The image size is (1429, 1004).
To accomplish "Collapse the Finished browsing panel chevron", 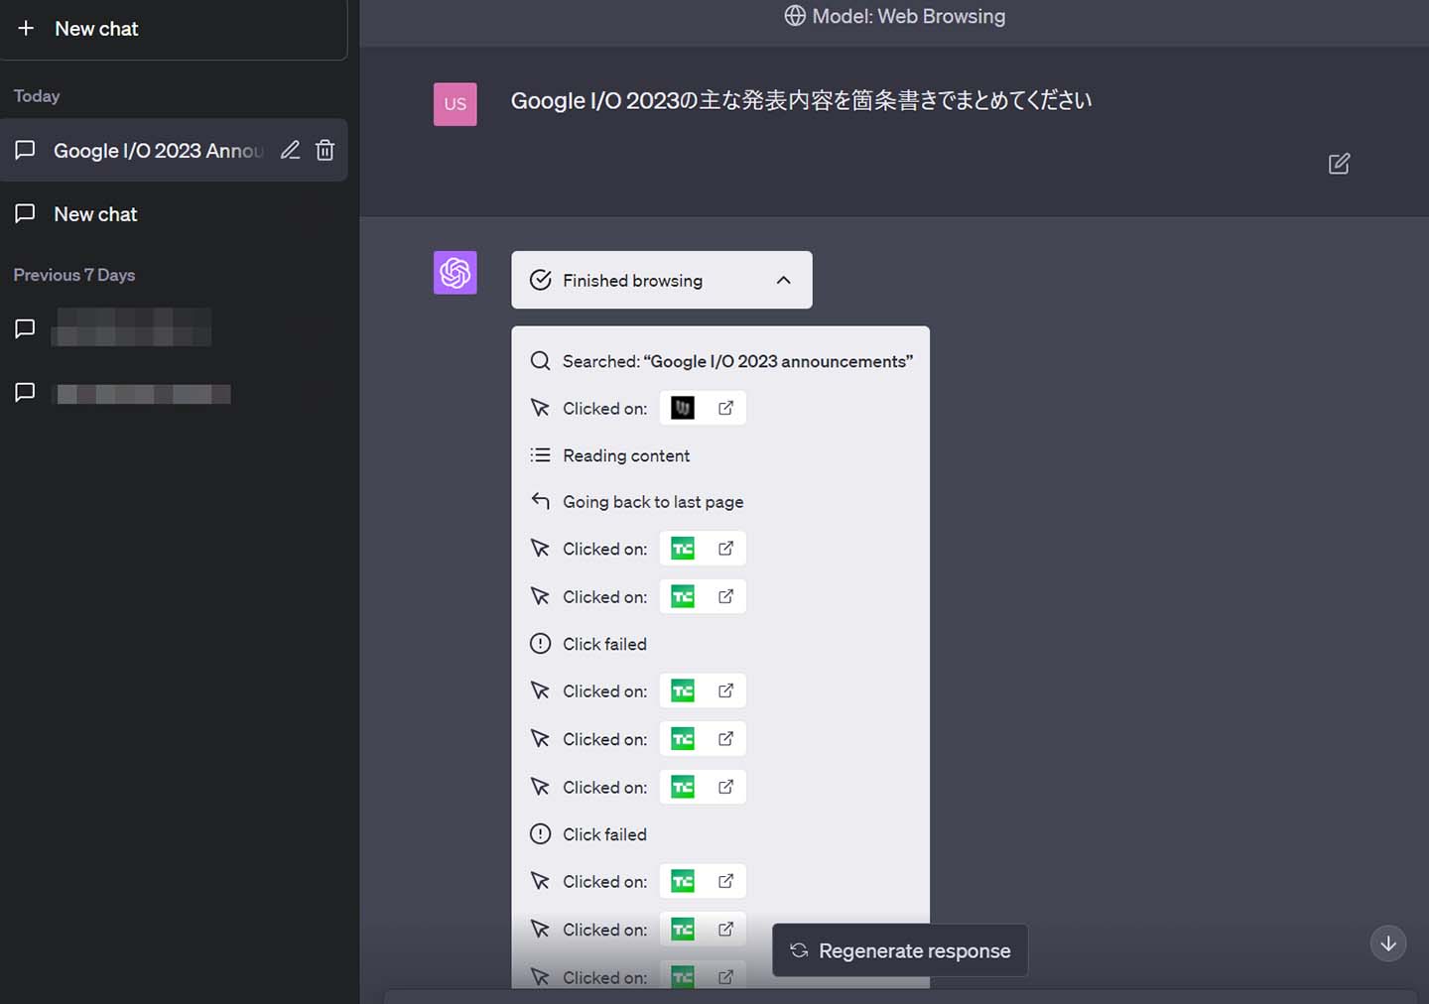I will [783, 281].
